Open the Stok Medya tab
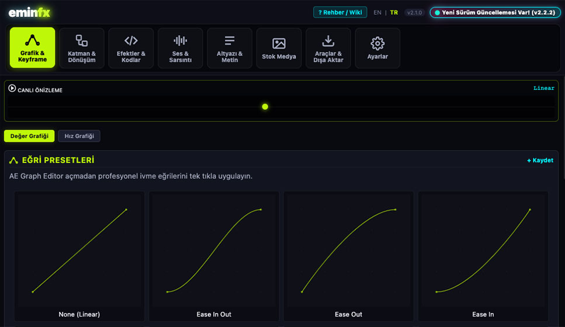Viewport: 565px width, 327px height. (279, 48)
